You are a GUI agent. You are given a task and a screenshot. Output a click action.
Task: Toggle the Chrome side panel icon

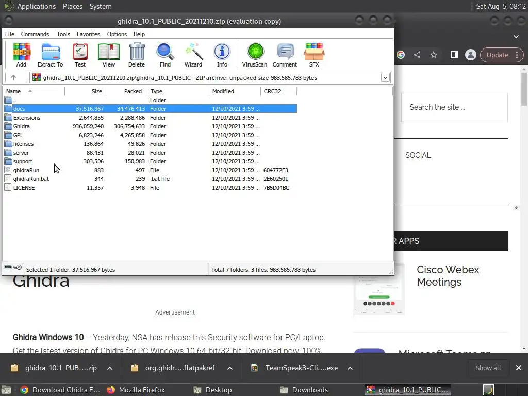tap(454, 55)
